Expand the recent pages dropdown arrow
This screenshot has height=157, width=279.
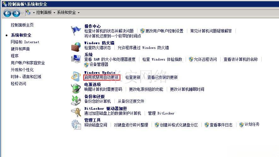pyautogui.click(x=22, y=13)
